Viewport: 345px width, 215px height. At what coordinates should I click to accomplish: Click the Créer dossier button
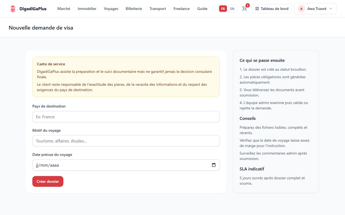tap(48, 181)
